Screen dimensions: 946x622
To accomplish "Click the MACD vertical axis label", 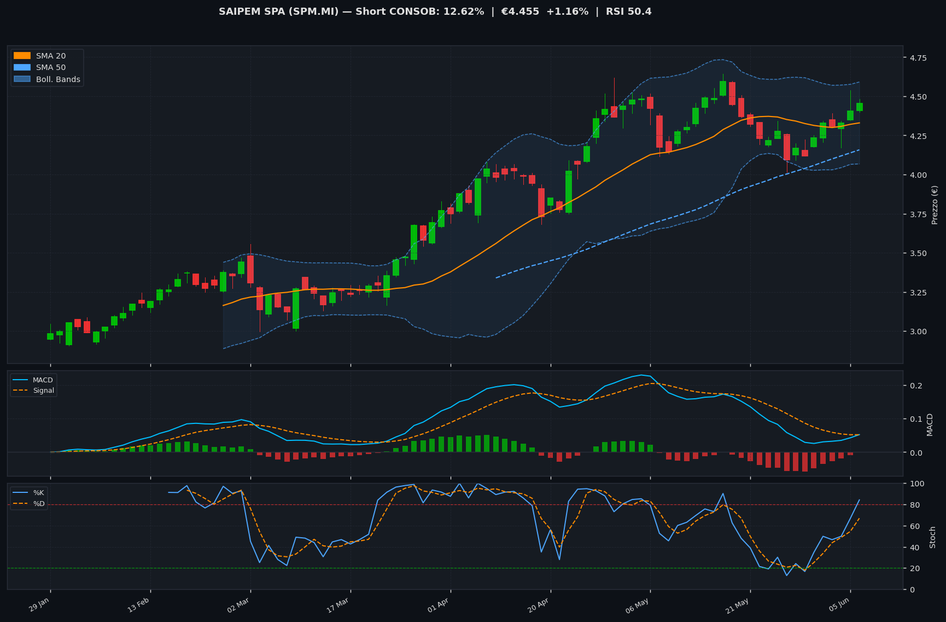I will pyautogui.click(x=930, y=425).
